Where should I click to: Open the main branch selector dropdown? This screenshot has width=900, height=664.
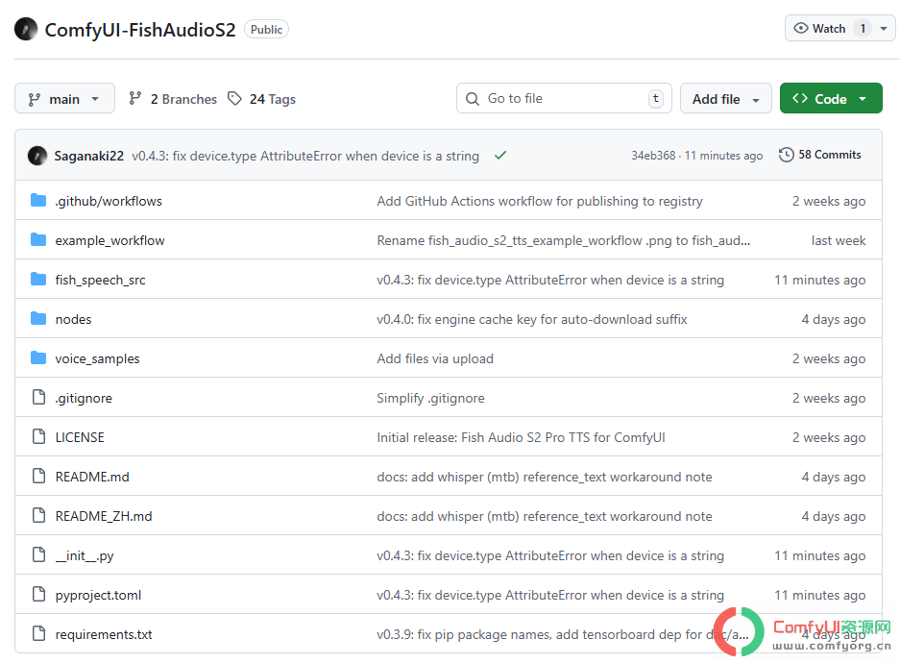click(x=65, y=99)
